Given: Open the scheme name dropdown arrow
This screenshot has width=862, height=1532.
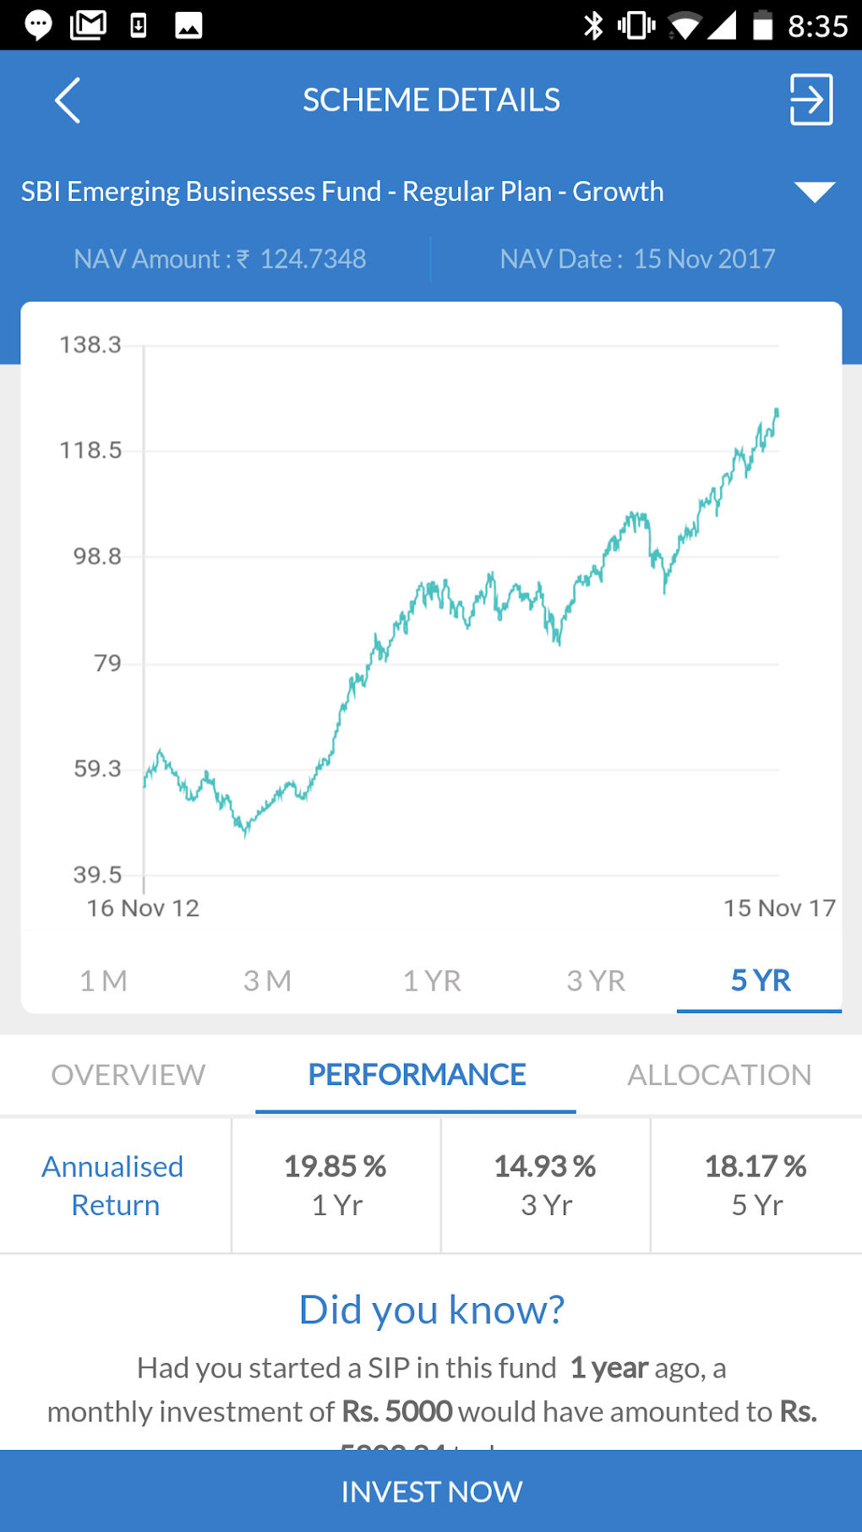Looking at the screenshot, I should pyautogui.click(x=814, y=192).
